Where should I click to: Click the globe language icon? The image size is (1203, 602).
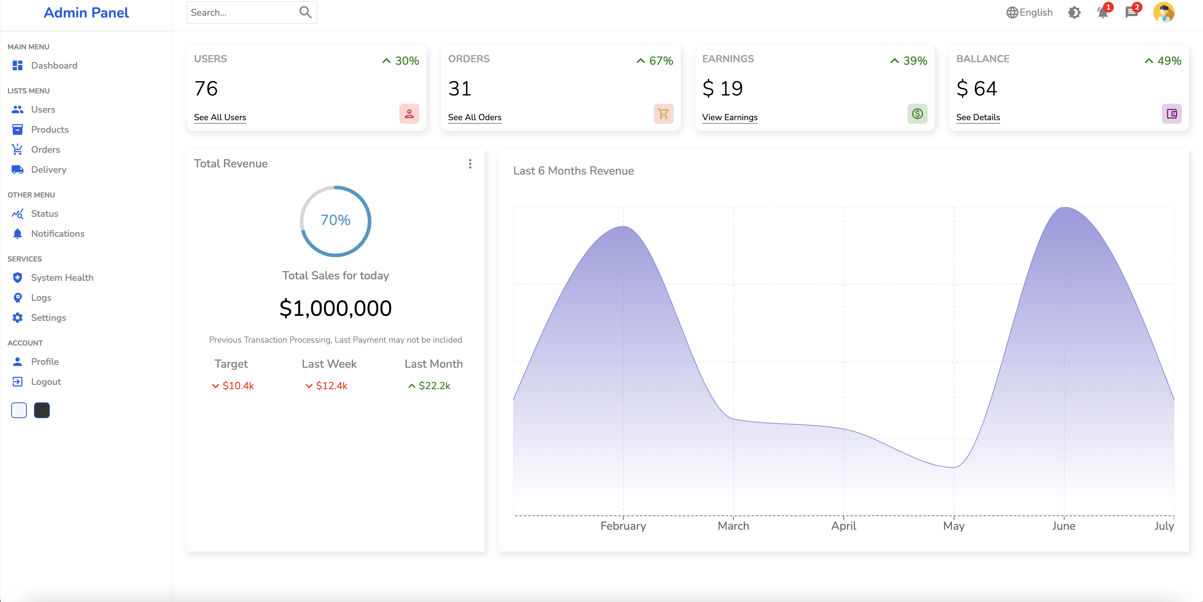1012,13
